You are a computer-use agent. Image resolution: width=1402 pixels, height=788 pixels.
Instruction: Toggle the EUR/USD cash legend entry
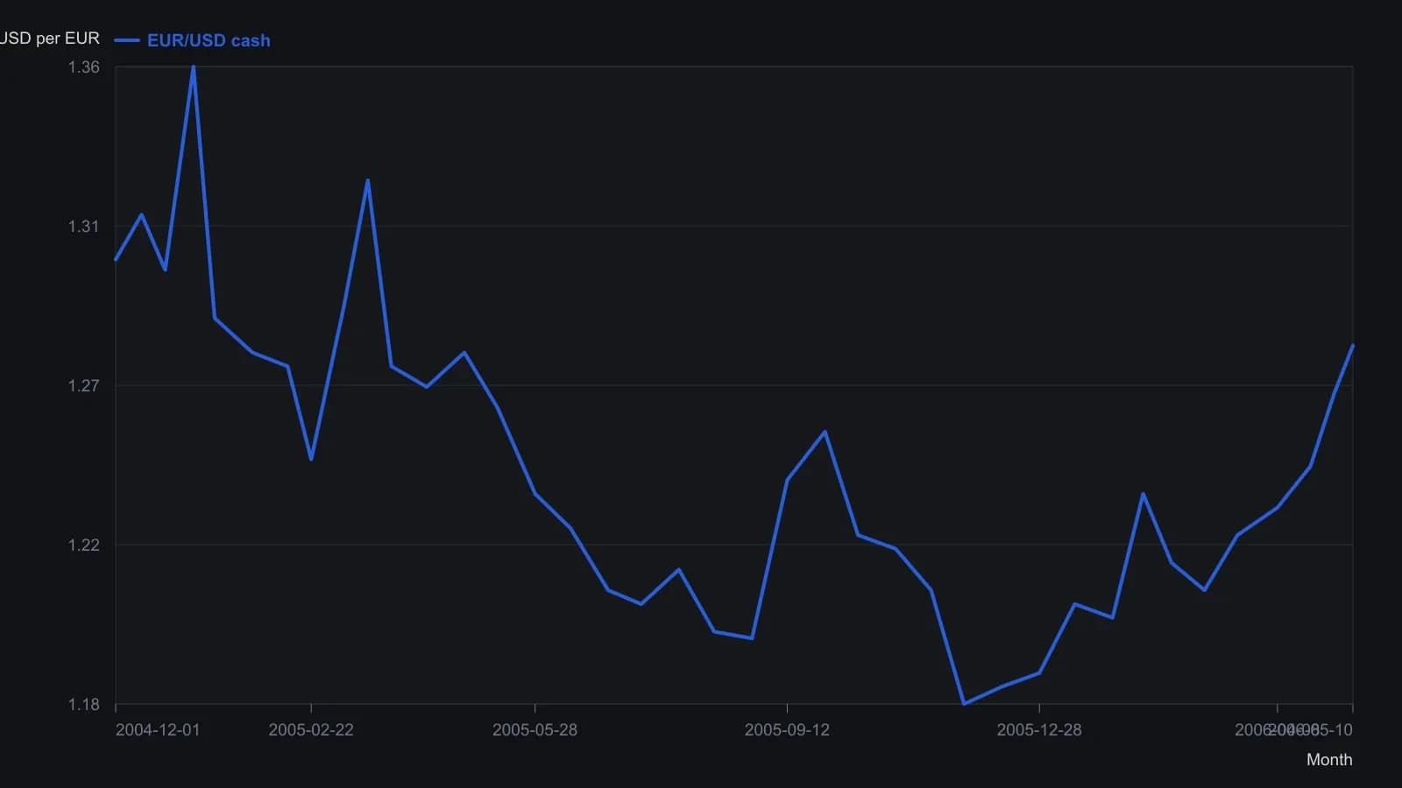click(192, 40)
